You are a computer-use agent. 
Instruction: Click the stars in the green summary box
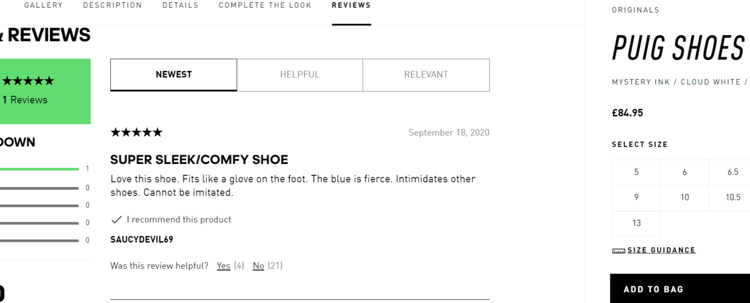[x=28, y=81]
